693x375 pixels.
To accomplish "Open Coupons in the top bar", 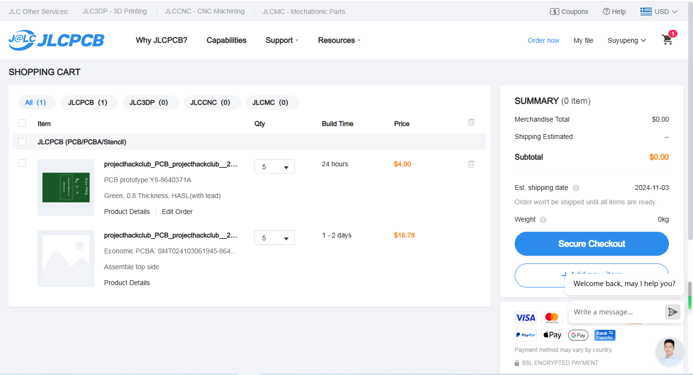I will tap(569, 12).
